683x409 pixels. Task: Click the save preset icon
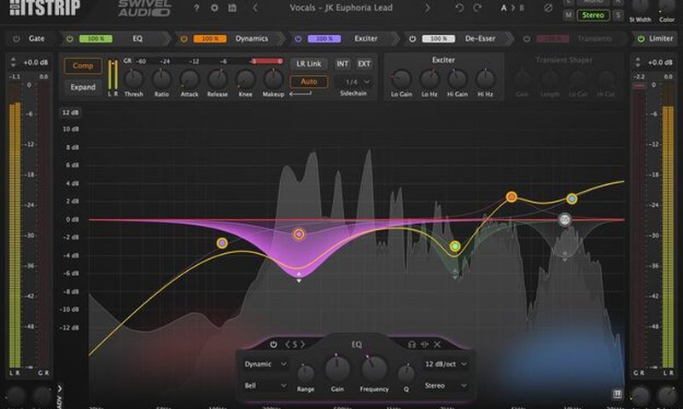click(232, 9)
